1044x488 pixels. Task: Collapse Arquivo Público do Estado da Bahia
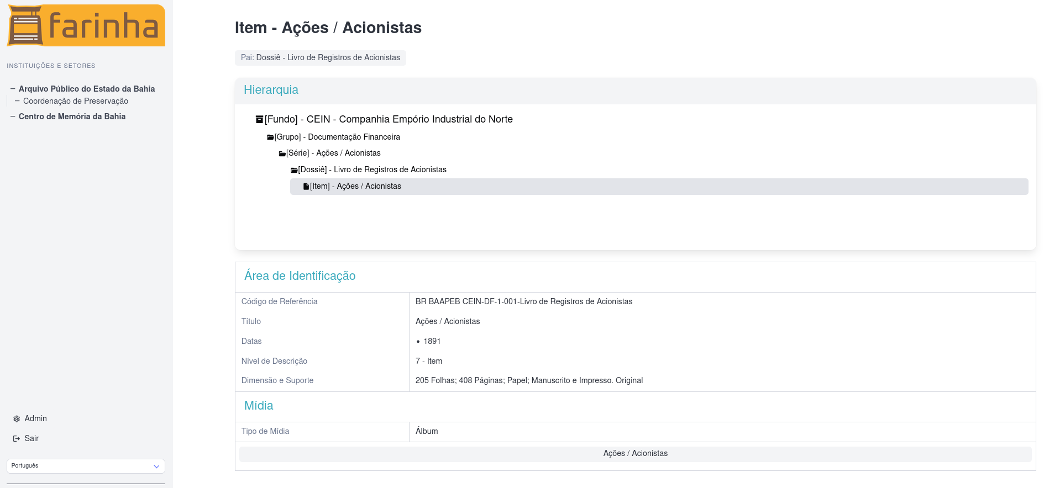[x=13, y=88]
